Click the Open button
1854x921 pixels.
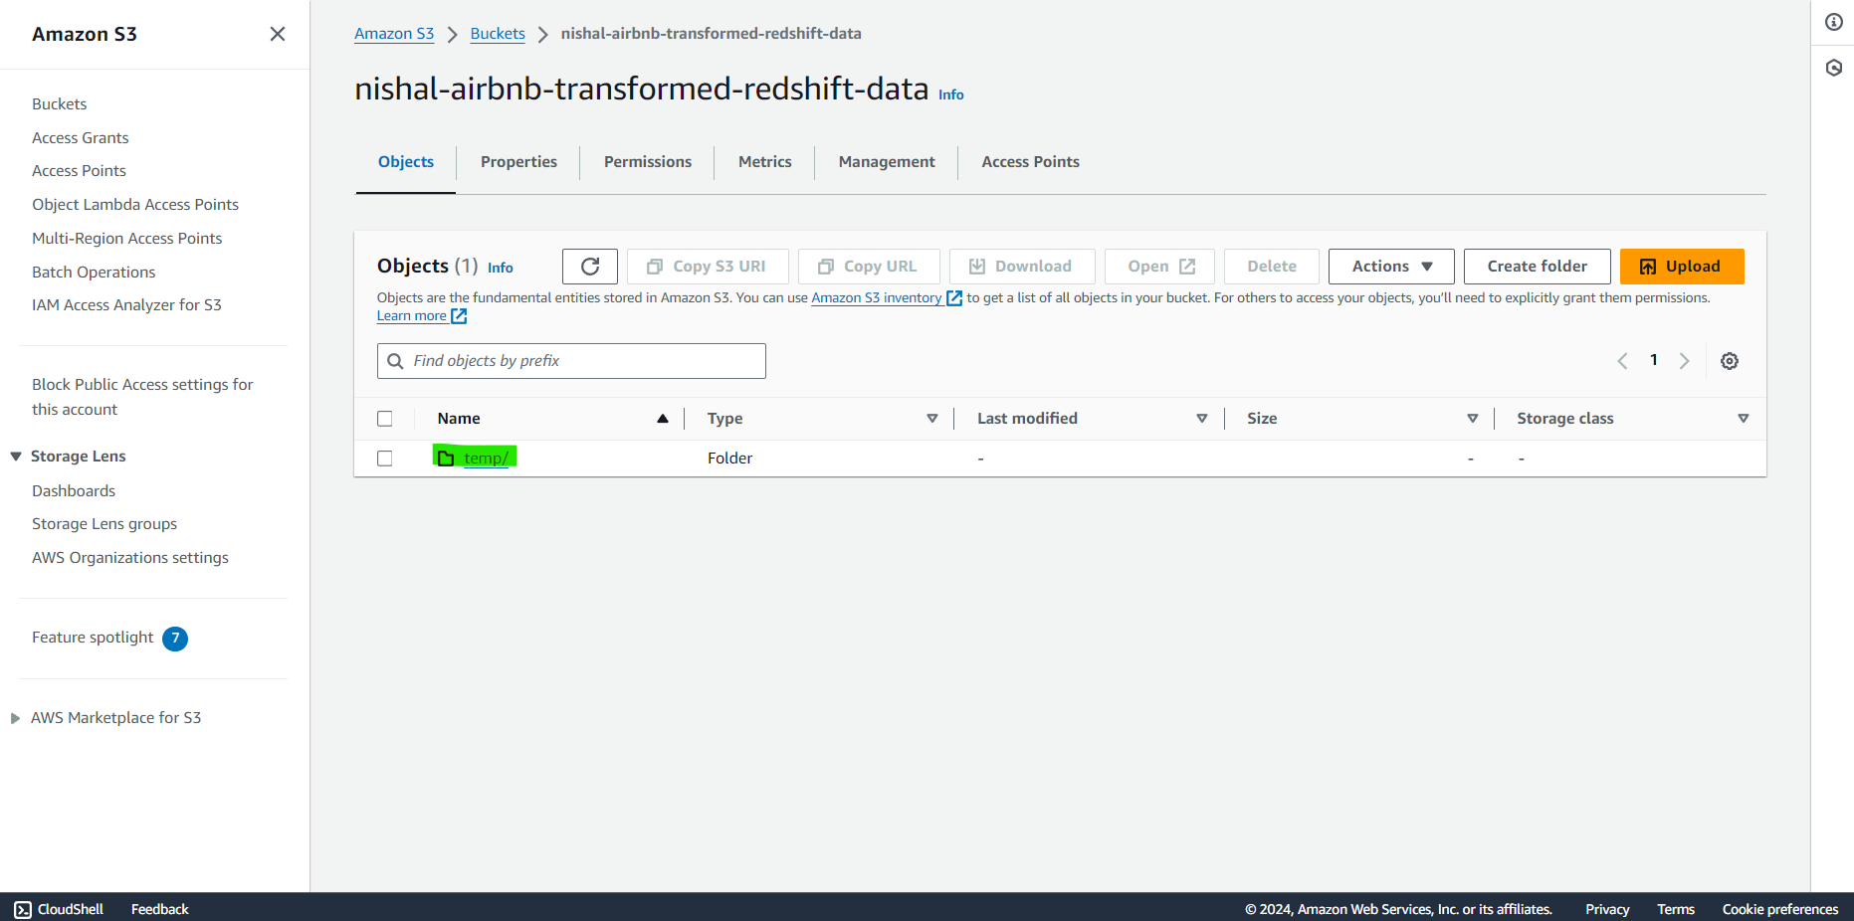(x=1159, y=267)
